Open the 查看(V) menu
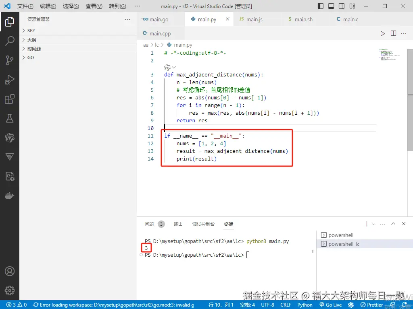The image size is (413, 309). [x=94, y=6]
